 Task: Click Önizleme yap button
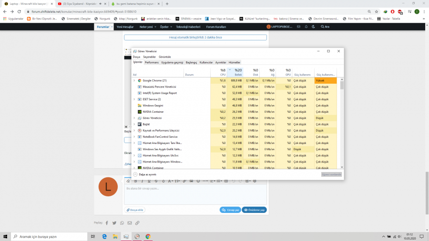pyautogui.click(x=254, y=210)
